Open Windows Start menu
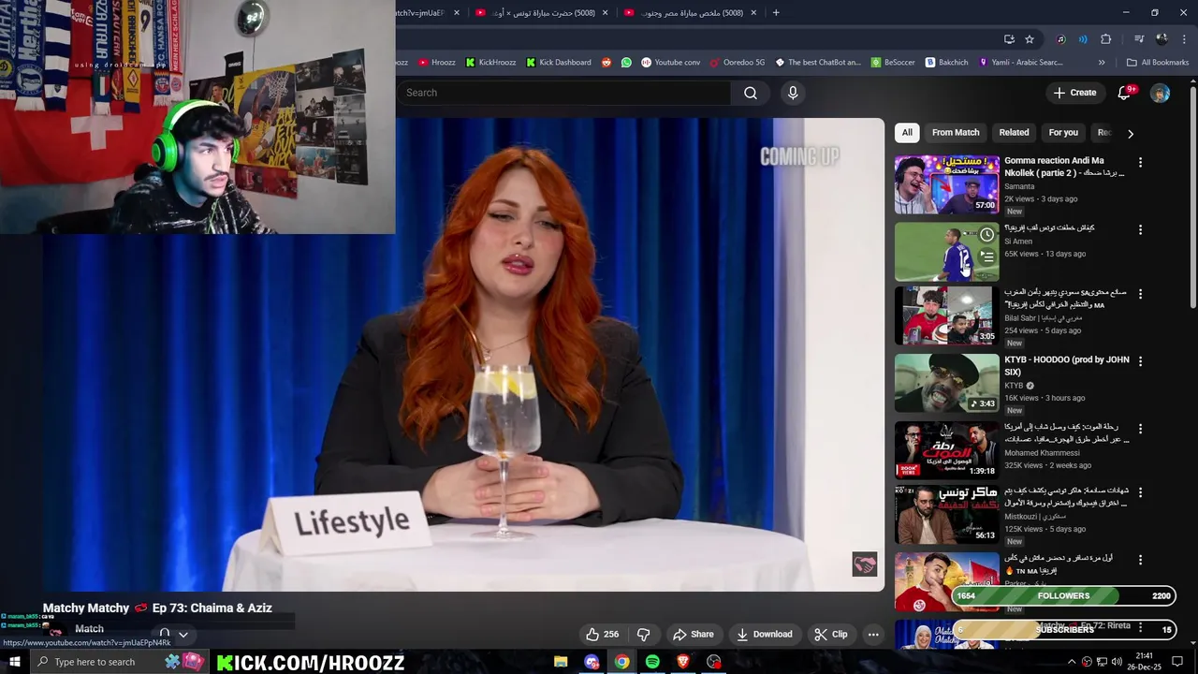Screen dimensions: 1198x674 point(15,662)
